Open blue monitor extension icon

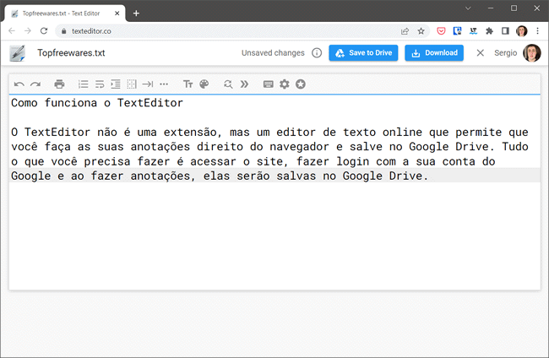(x=457, y=31)
